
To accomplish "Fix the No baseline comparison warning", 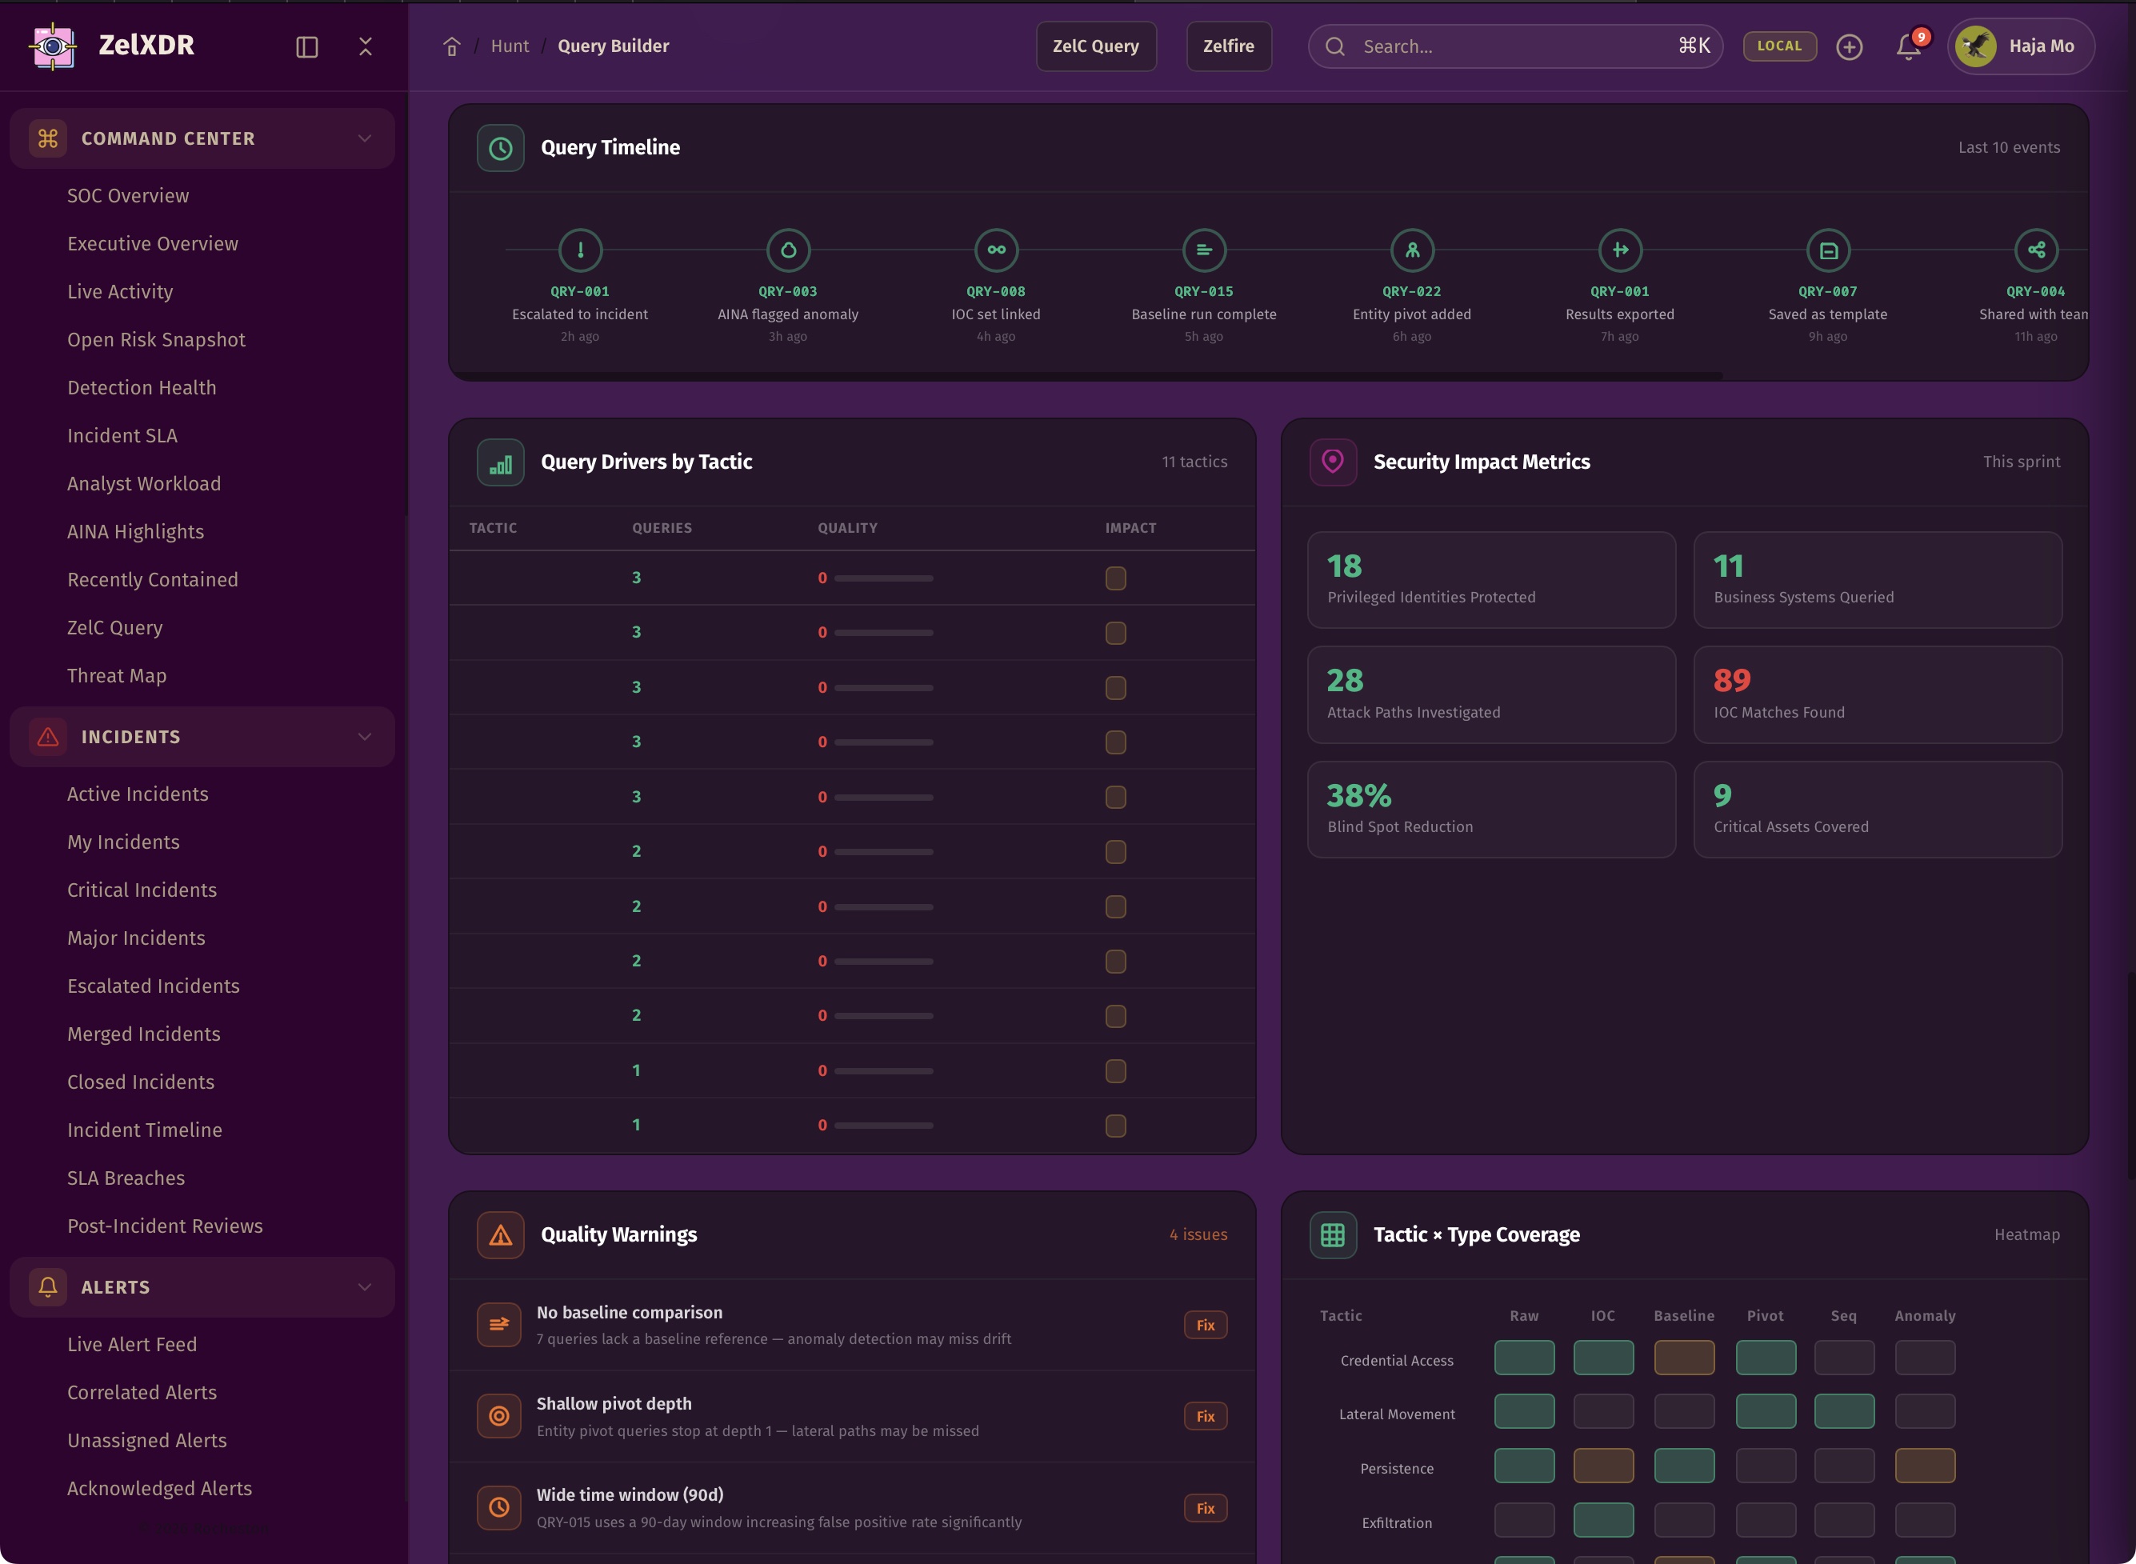I will (1204, 1326).
